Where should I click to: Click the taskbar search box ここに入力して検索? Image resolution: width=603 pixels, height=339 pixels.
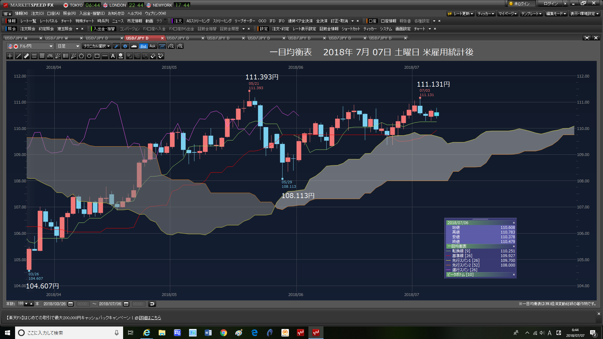[69, 333]
